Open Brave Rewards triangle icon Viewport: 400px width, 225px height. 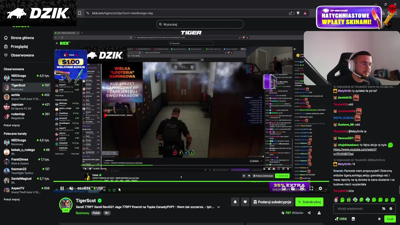305,13
